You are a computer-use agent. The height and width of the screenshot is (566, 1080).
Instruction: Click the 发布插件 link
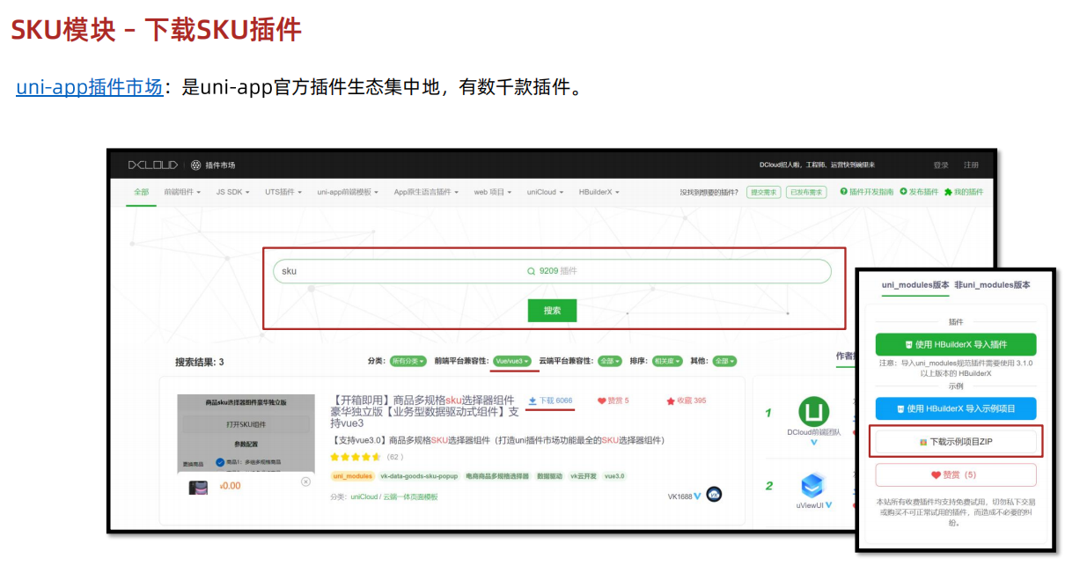pos(919,192)
